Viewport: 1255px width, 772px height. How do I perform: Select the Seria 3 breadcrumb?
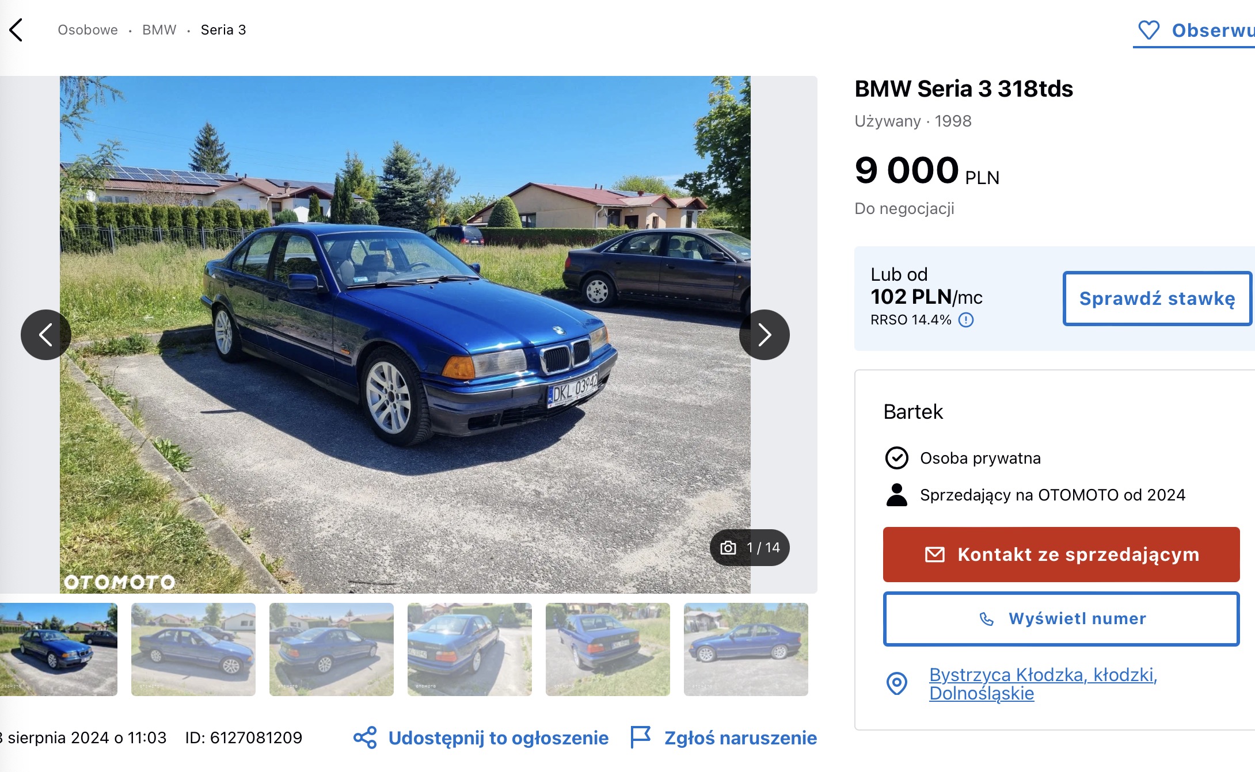(223, 30)
